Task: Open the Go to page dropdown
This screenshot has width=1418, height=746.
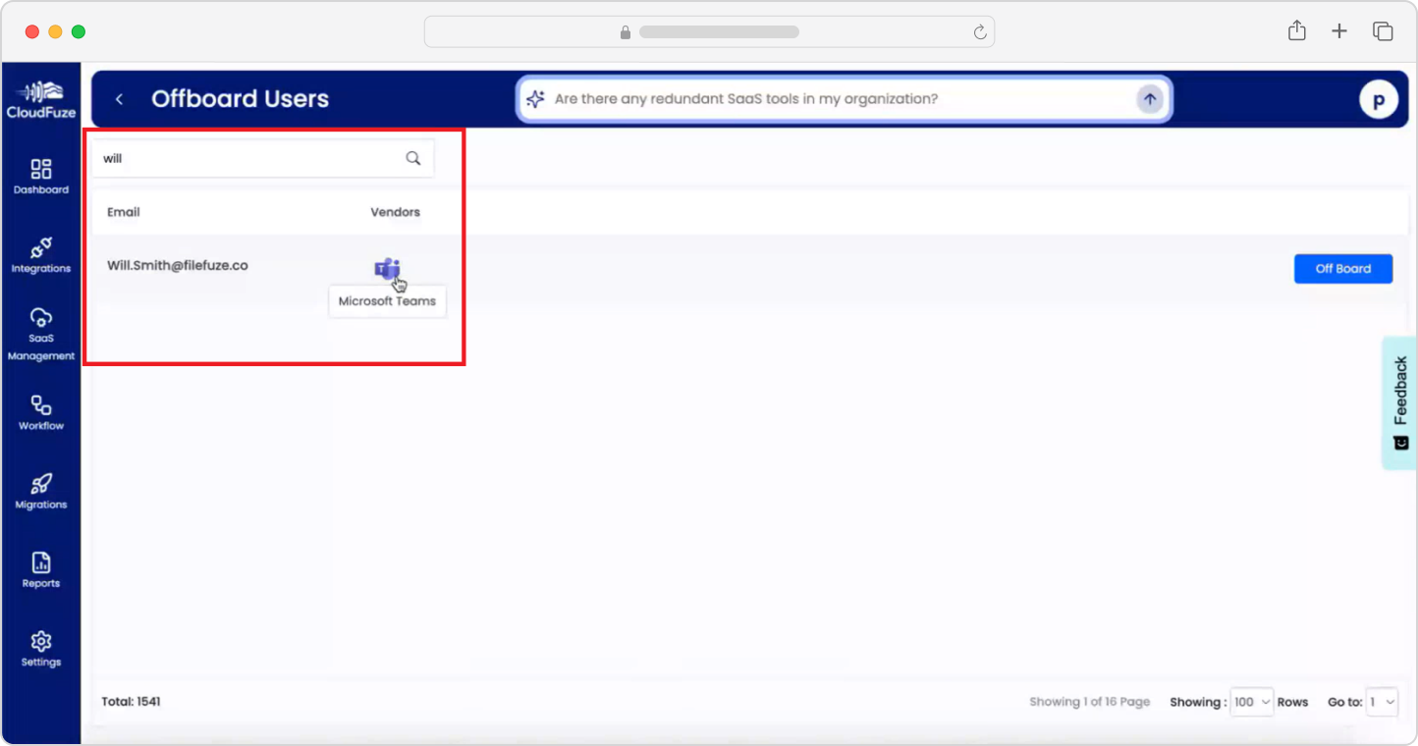Action: 1382,702
